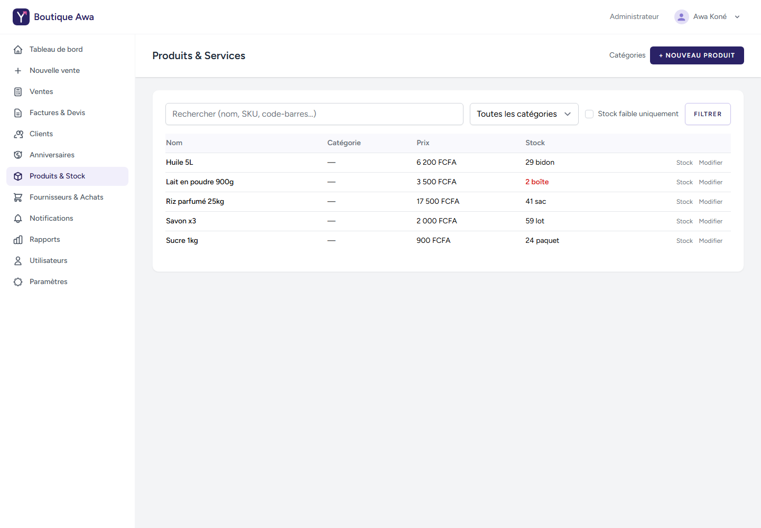The width and height of the screenshot is (761, 528).
Task: Click the Awa Koné avatar icon
Action: point(682,17)
